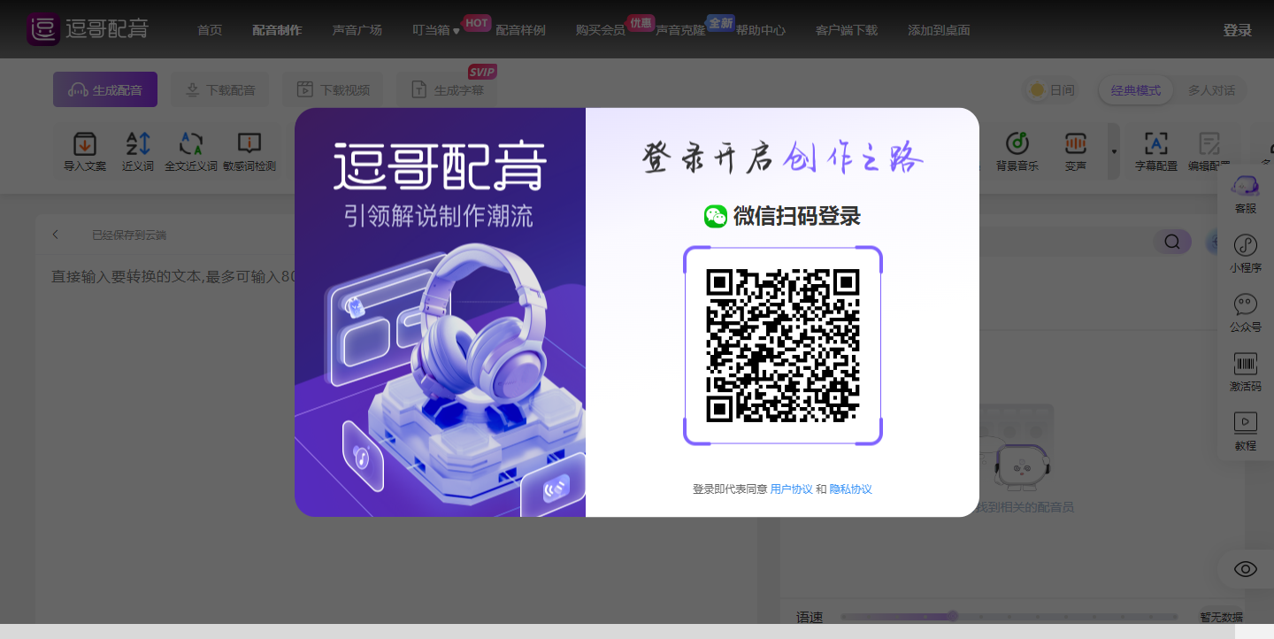
Task: Open 教程 tutorial in sidebar
Action: pos(1246,431)
